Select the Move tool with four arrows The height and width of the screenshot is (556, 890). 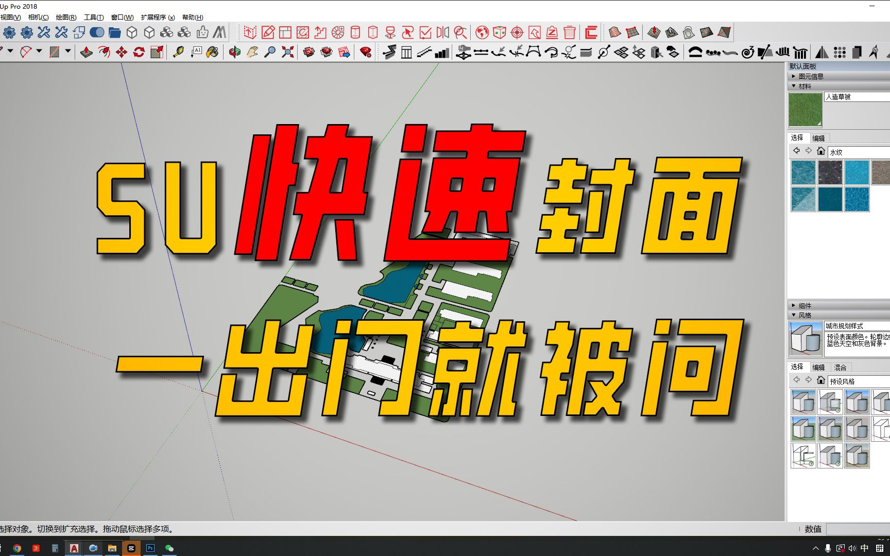122,52
